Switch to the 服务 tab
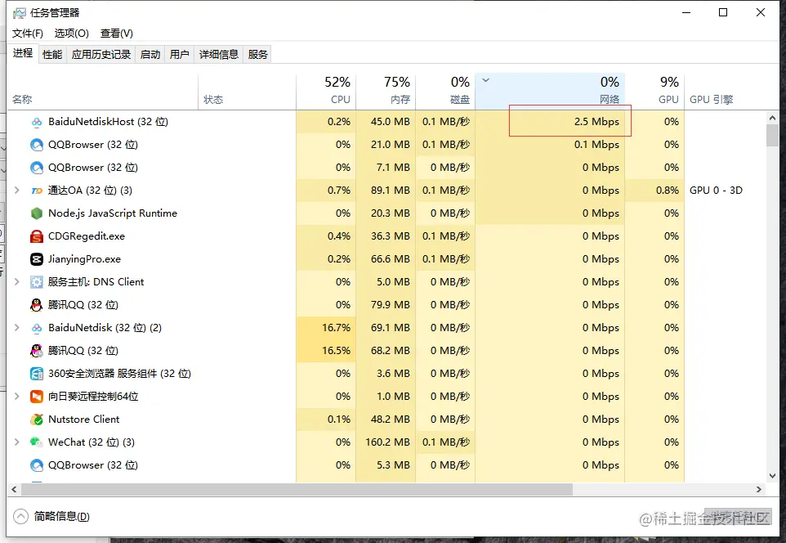The image size is (786, 543). [257, 54]
